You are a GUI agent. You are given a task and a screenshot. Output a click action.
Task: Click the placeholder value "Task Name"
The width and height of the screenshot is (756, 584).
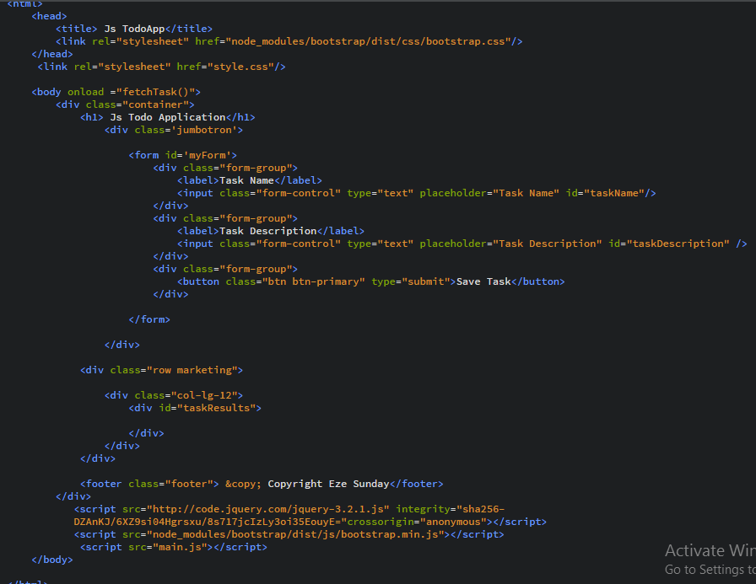coord(526,193)
